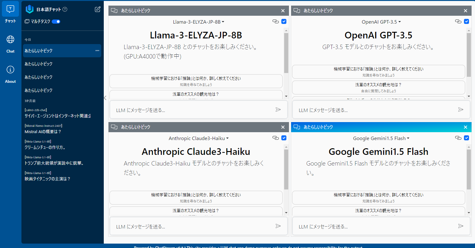Image resolution: width=475 pixels, height=248 pixels.
Task: Click the chain link icon in GPT-3.5 panel
Action: 458,21
